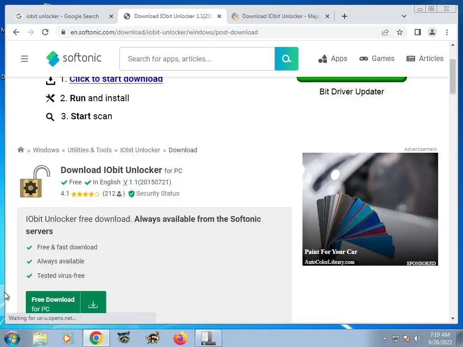Click the volume speaker tray icon
Image resolution: width=463 pixels, height=347 pixels.
click(x=417, y=338)
